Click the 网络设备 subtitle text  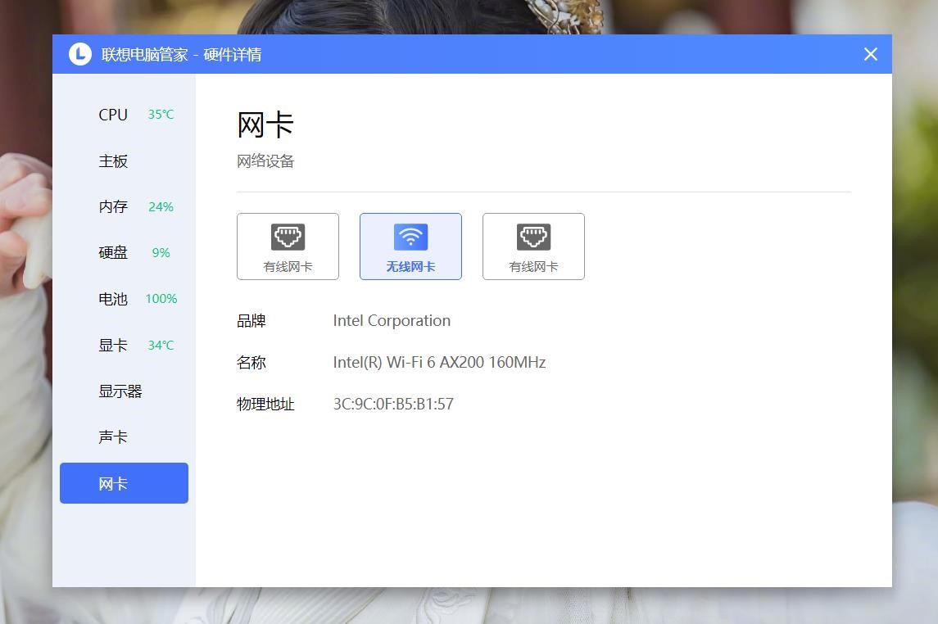(265, 161)
